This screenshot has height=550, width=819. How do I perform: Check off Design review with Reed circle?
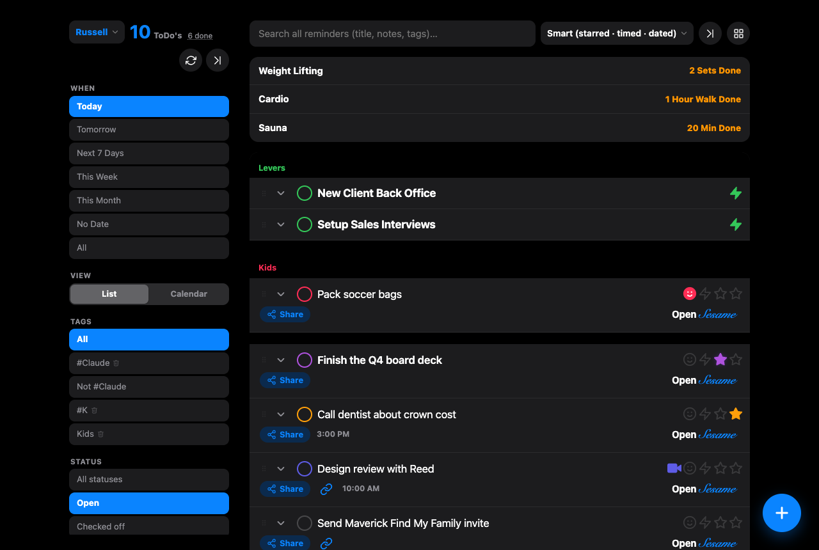coord(305,469)
